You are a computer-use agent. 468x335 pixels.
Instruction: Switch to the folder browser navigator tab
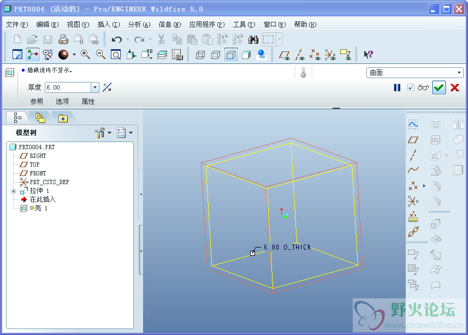click(40, 118)
